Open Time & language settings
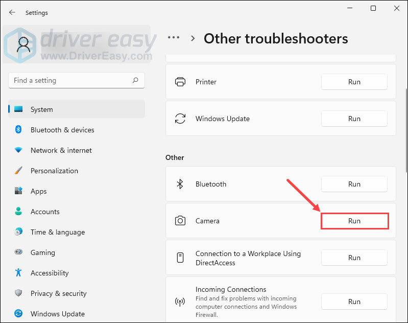The height and width of the screenshot is (323, 408). pyautogui.click(x=57, y=232)
